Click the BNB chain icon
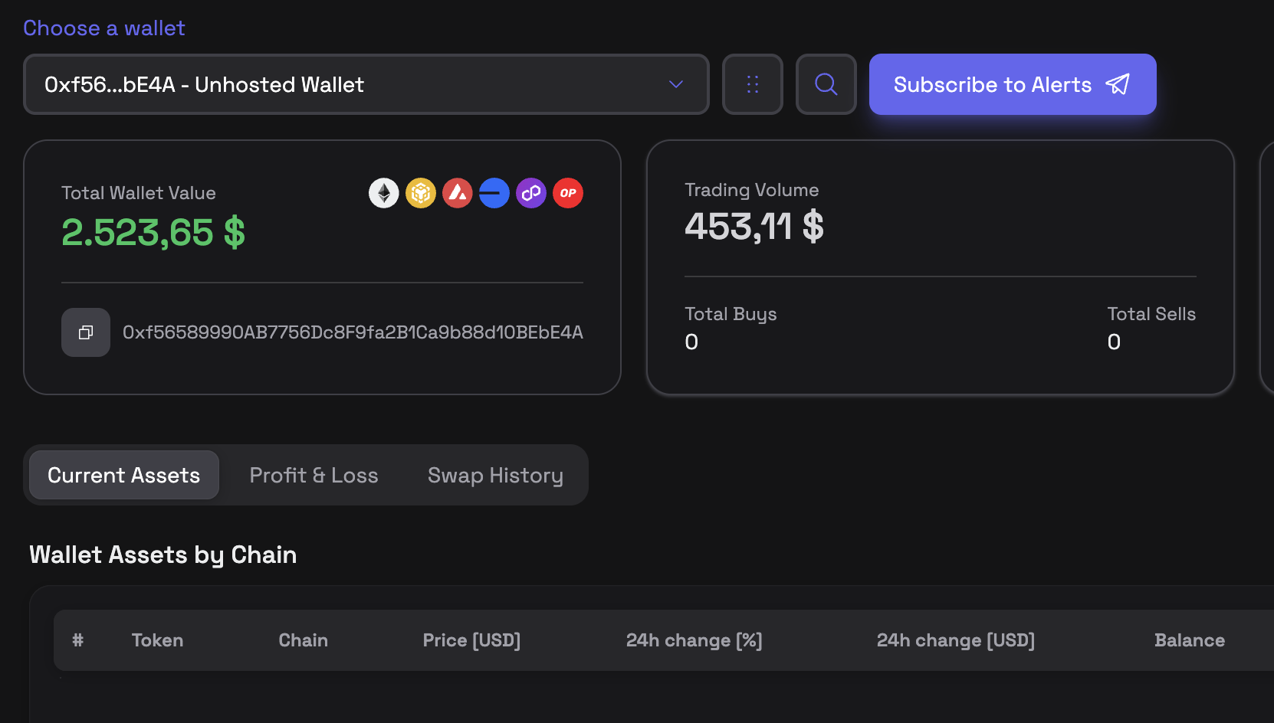1274x723 pixels. click(x=421, y=193)
